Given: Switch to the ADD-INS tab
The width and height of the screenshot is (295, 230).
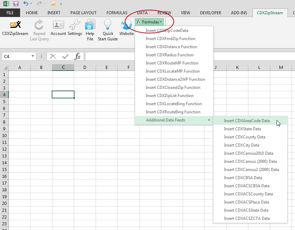Looking at the screenshot, I should [239, 13].
